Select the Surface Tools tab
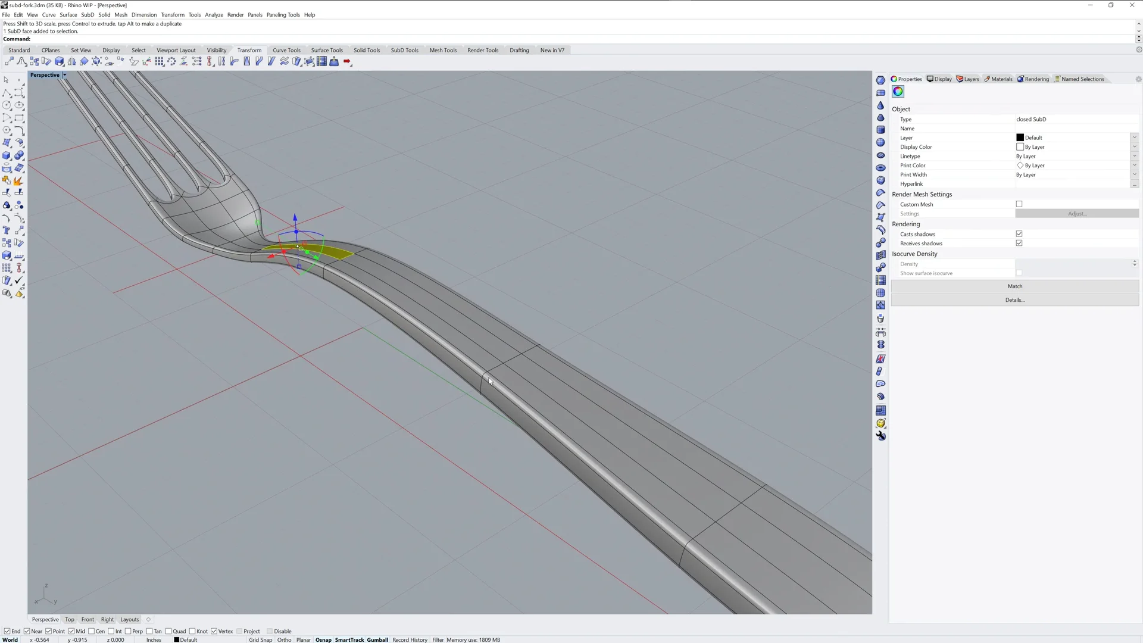This screenshot has width=1143, height=643. tap(327, 49)
